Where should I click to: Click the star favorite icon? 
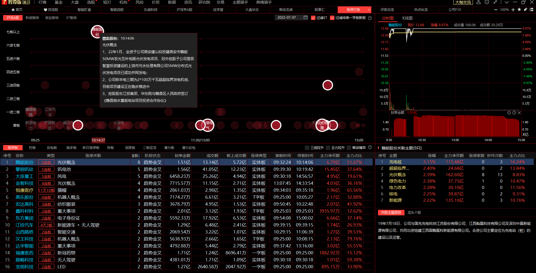519,9
